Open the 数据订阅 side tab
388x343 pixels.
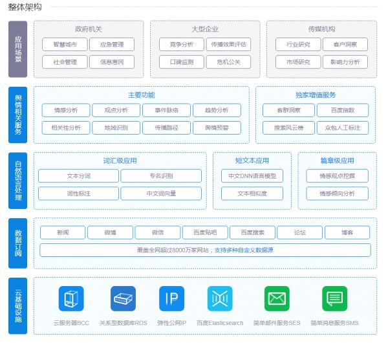pos(18,243)
